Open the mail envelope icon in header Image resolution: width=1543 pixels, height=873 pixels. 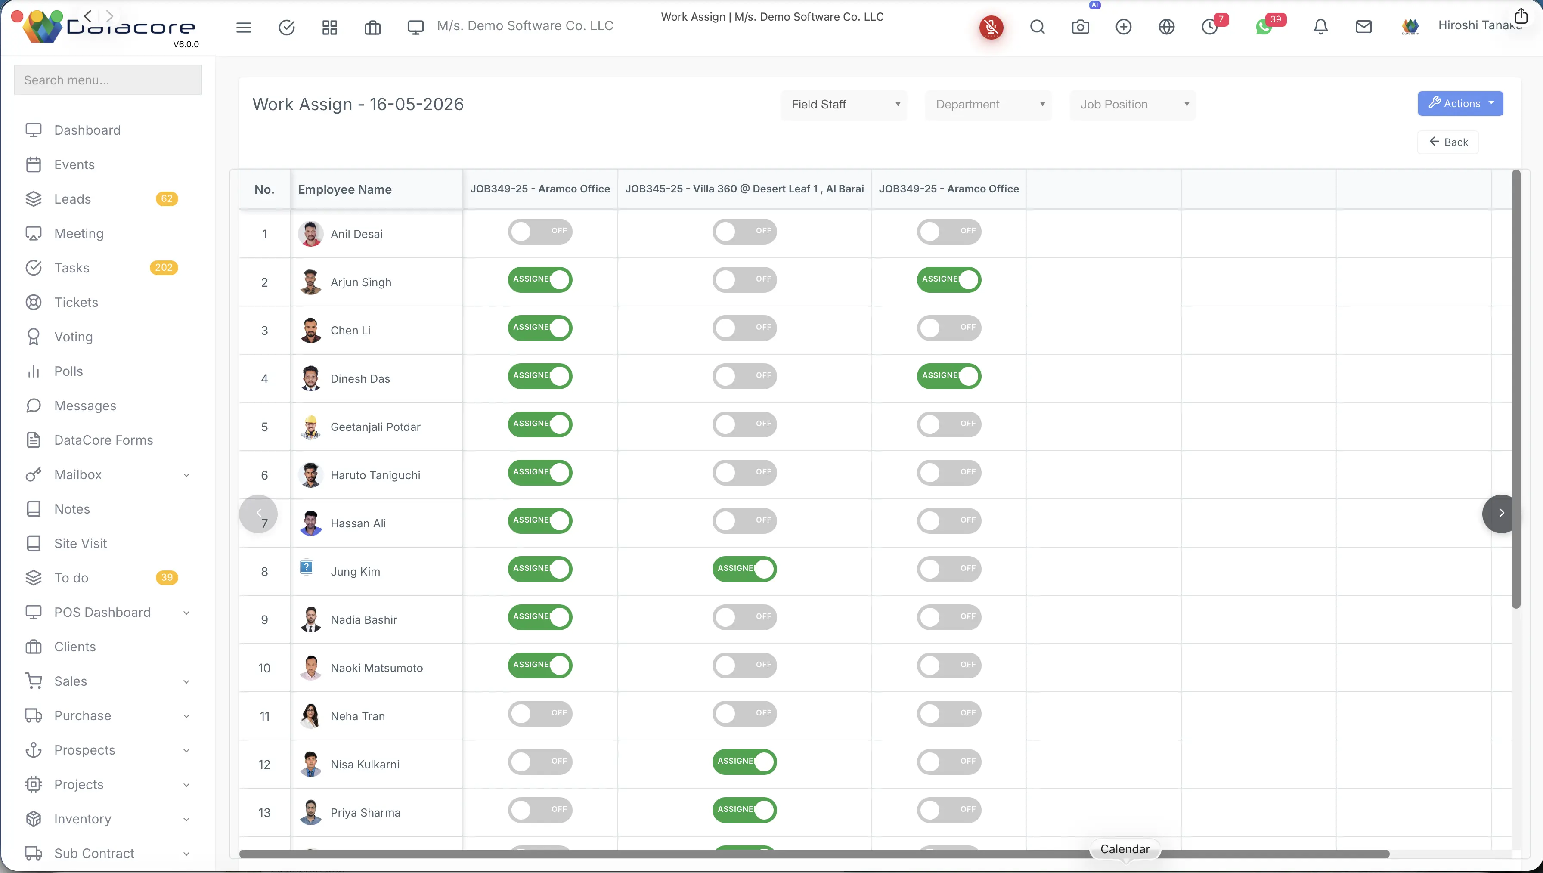click(x=1364, y=27)
